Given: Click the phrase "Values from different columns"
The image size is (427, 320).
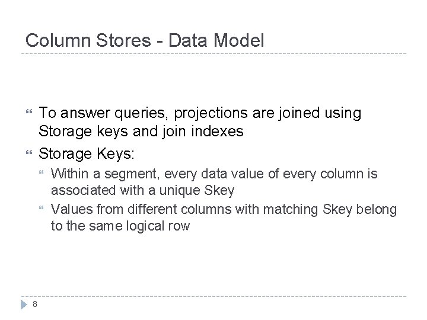Looking at the screenshot, I should coord(126,208).
